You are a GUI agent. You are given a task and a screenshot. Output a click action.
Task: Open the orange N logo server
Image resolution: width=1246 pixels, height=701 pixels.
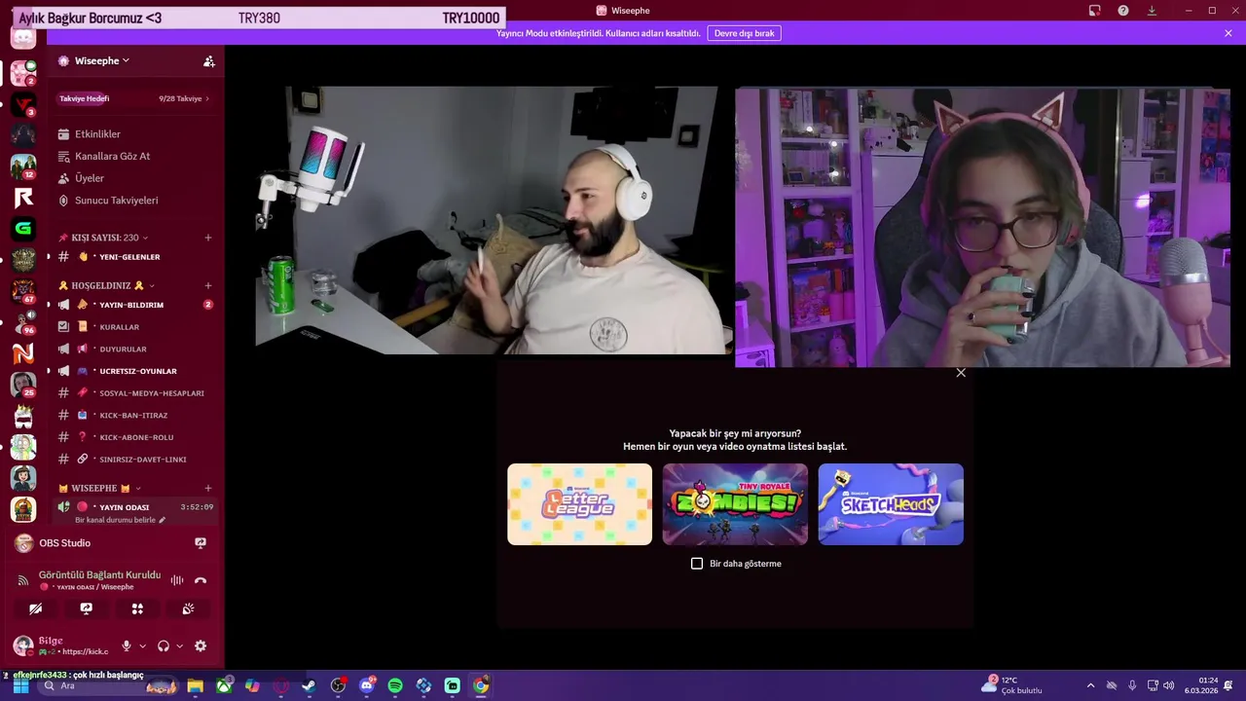click(x=23, y=353)
